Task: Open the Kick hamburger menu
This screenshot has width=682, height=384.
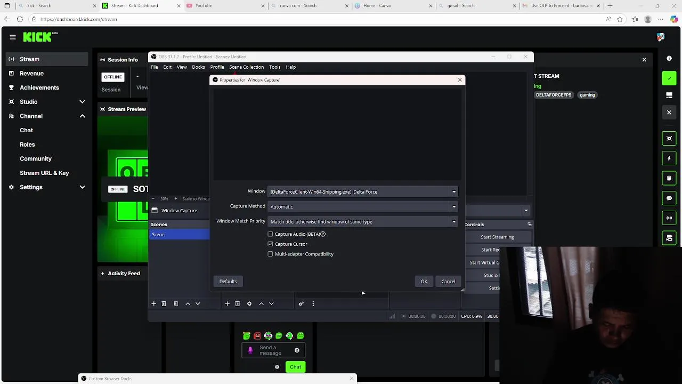Action: point(12,37)
